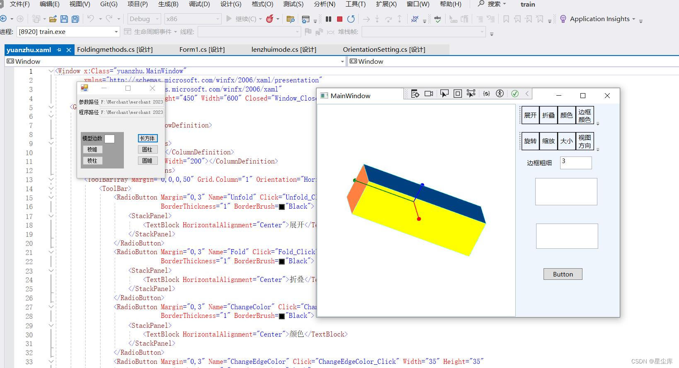
Task: Click the Save All icon
Action: [75, 19]
